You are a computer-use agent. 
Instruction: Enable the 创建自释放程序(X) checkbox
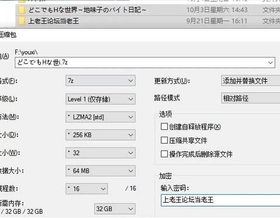pyautogui.click(x=164, y=127)
